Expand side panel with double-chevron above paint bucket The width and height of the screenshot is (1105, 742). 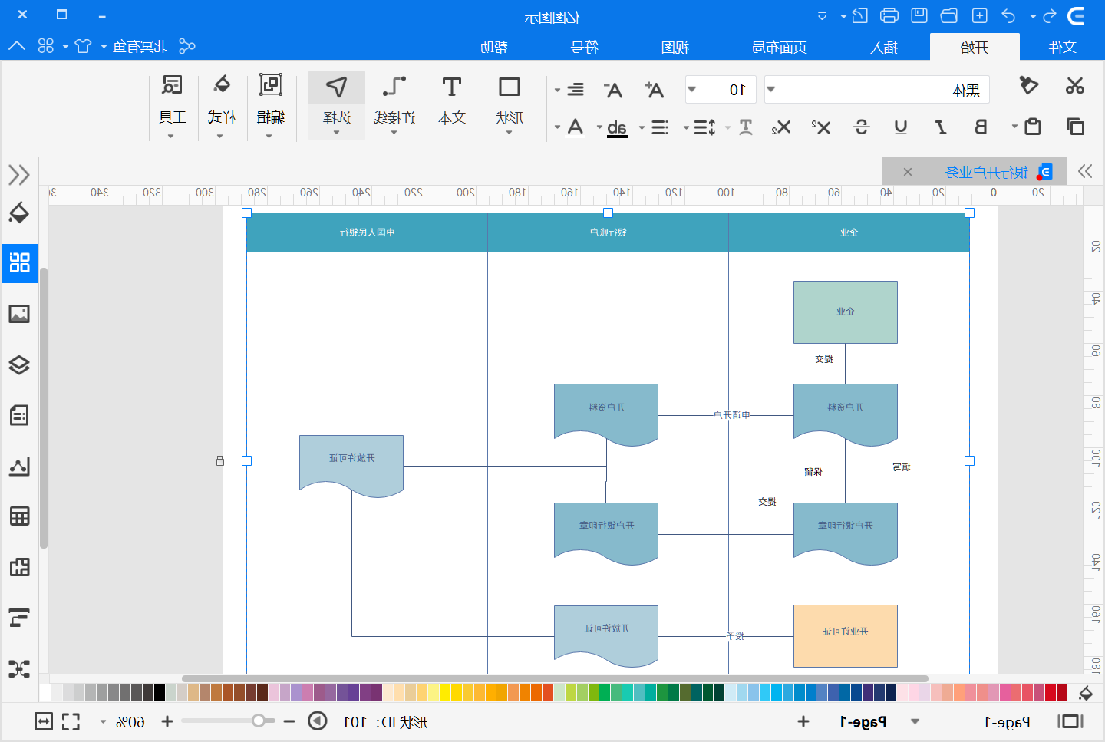[19, 174]
